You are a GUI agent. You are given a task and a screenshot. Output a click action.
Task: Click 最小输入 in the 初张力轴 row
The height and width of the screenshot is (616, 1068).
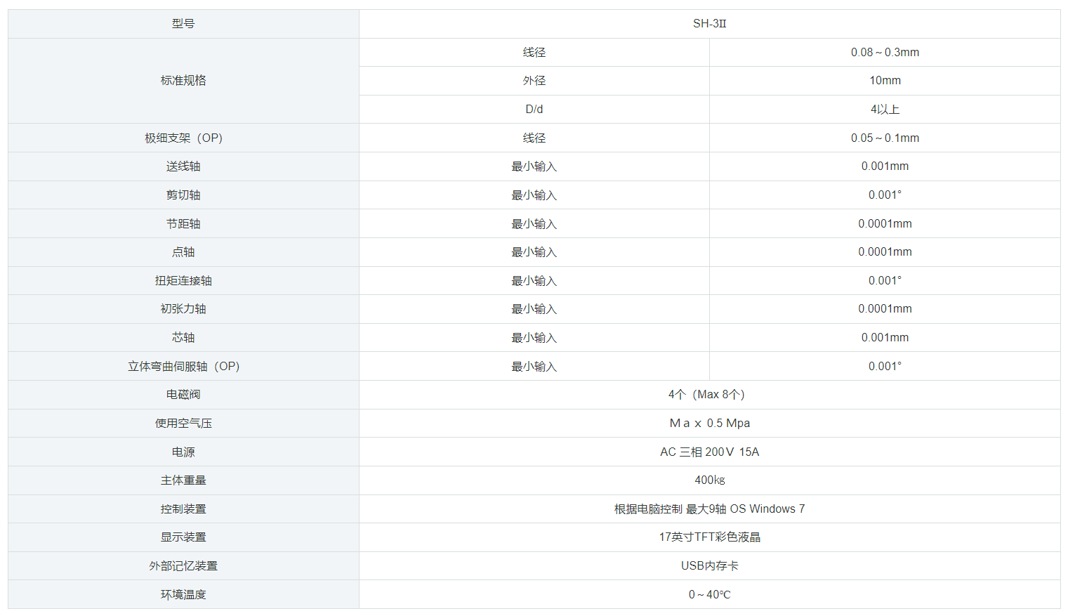pyautogui.click(x=534, y=309)
